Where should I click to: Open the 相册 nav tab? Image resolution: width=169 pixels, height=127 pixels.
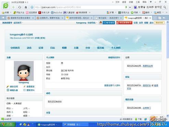coord(64,48)
